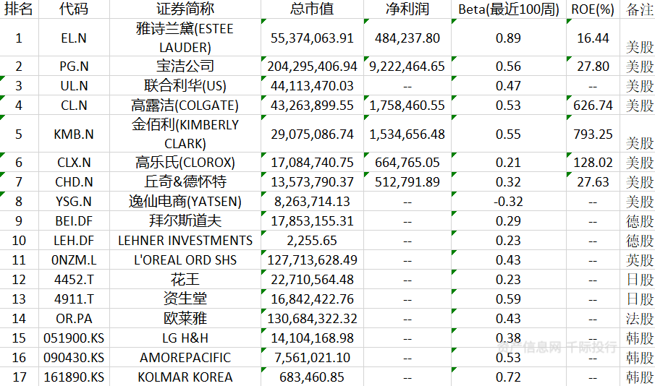Select the EL.N code cell

(74, 38)
